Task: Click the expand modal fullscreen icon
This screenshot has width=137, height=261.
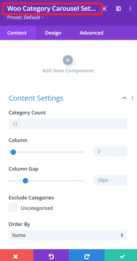Action: pyautogui.click(x=104, y=9)
